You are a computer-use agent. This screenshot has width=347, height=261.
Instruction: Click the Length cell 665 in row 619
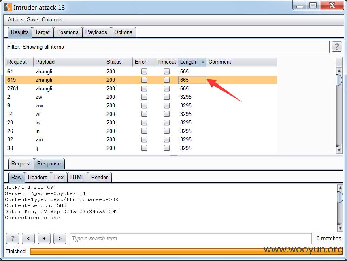coord(192,80)
